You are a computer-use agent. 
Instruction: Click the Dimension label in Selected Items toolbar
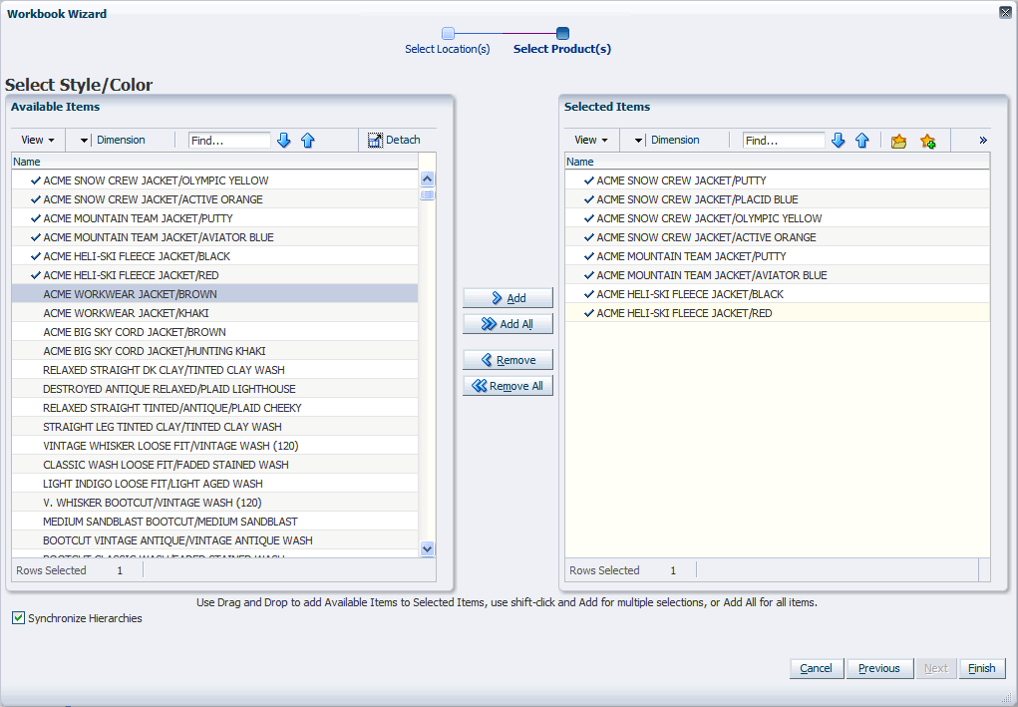675,140
